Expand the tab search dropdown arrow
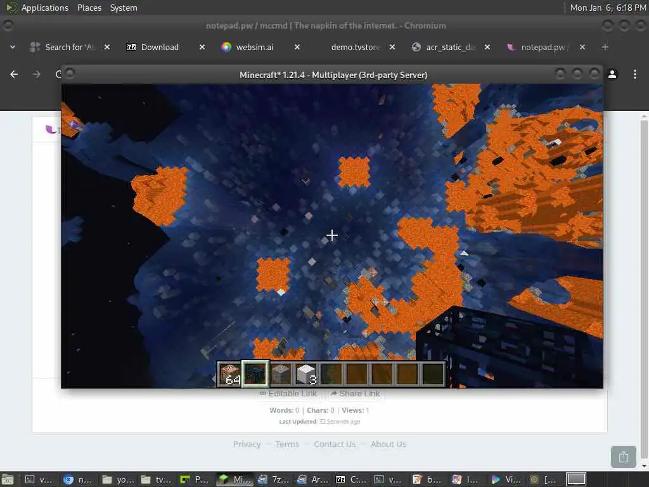 (x=13, y=47)
